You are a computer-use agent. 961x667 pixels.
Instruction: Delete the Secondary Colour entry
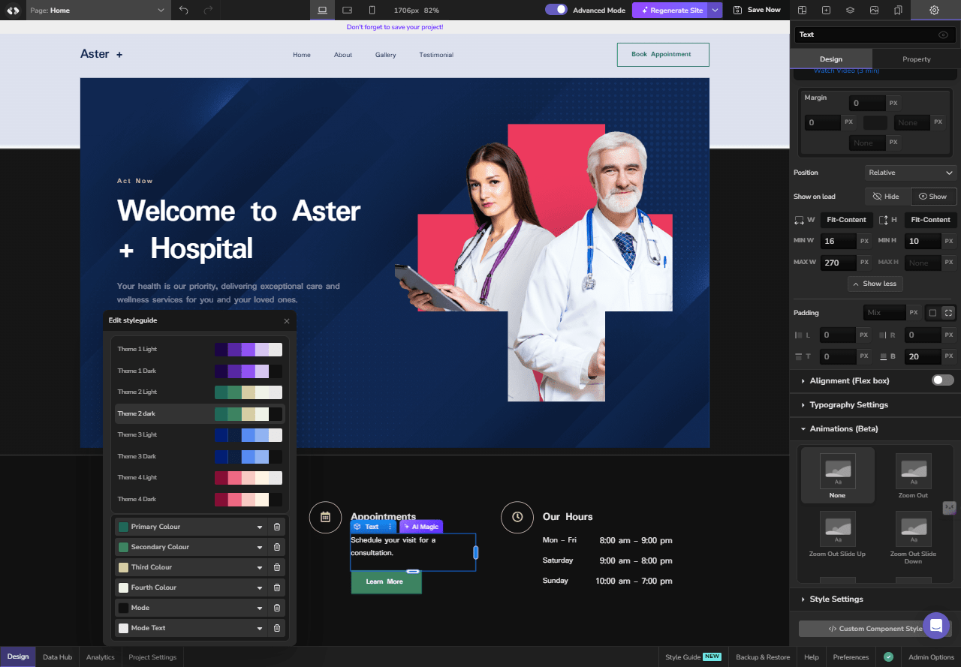point(276,547)
